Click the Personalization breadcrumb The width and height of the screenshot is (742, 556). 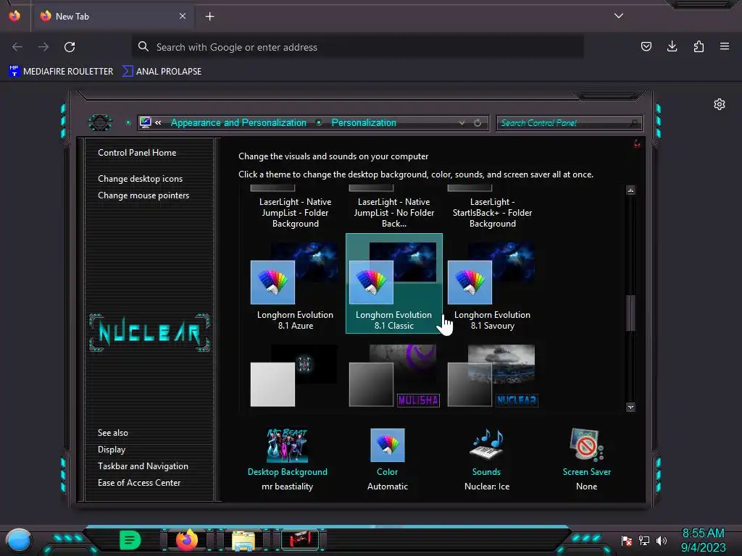pos(364,122)
